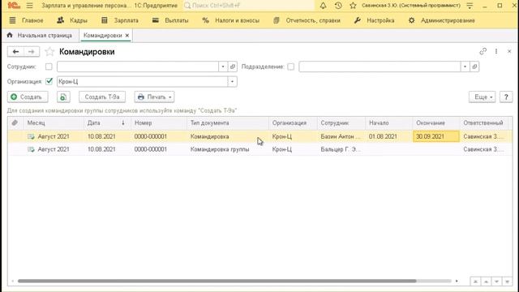Jump to the first list record arrow
The height and width of the screenshot is (292, 519).
475,281
